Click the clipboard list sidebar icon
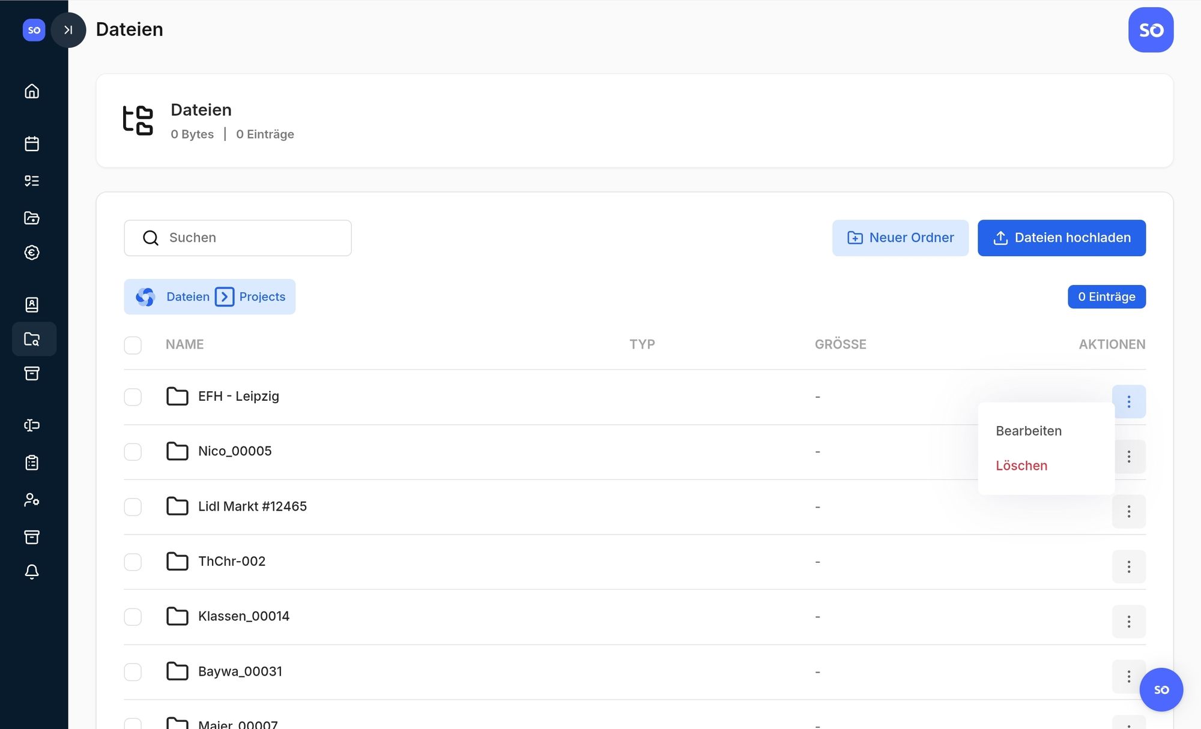 tap(32, 463)
